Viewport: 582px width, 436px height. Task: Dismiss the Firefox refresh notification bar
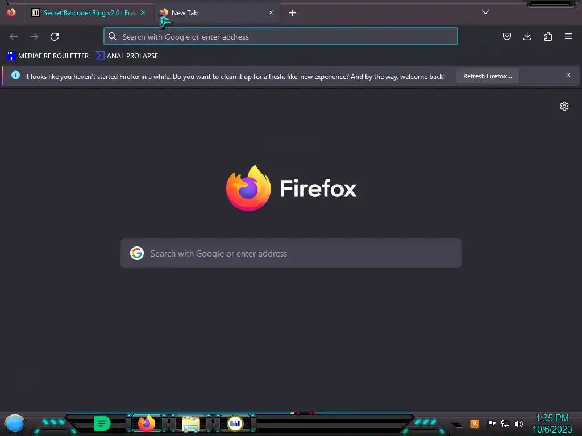tap(568, 76)
